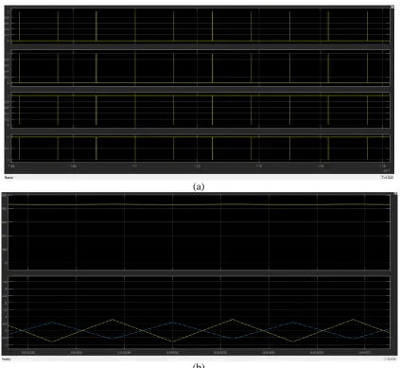Select the third pulse plot in scope (a)
Viewport: 400px width, 368px height.
200,110
